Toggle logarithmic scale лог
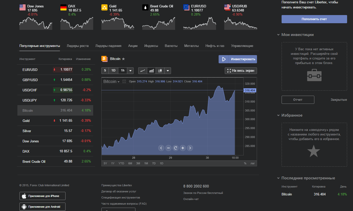This screenshot has width=353, height=211. point(253,163)
